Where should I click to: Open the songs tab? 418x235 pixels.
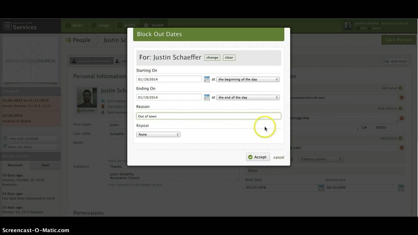coord(100,25)
